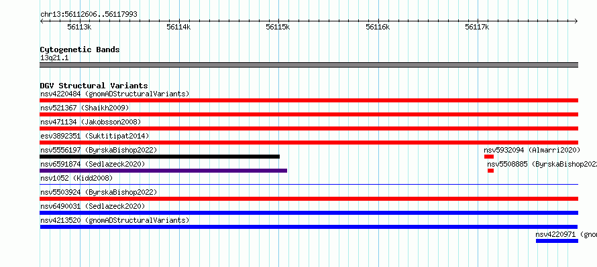Image resolution: width=597 pixels, height=267 pixels.
Task: Open the nsv521367 (Shaikh2009) label
Action: (x=85, y=108)
